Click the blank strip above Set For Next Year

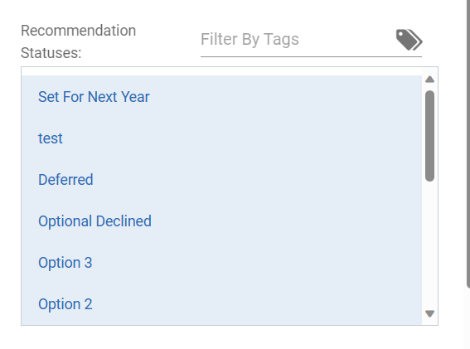[221, 71]
